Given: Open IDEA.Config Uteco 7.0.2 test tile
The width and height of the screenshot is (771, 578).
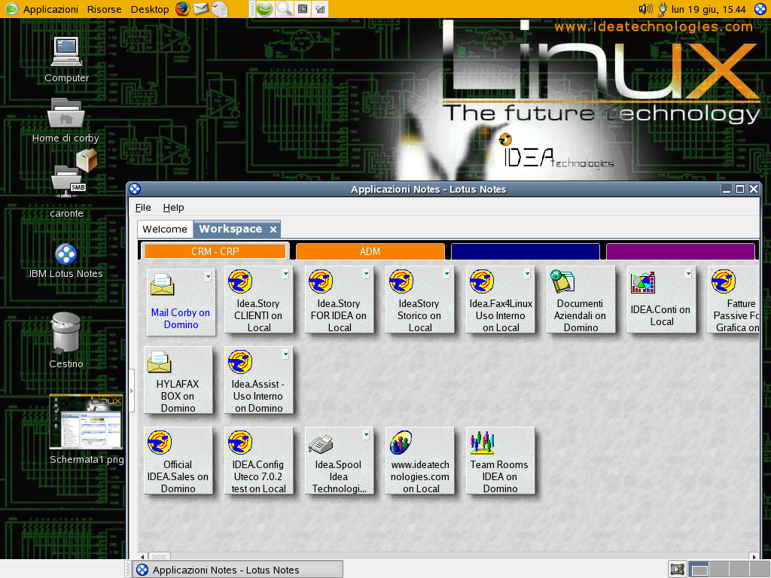Looking at the screenshot, I should tap(259, 461).
